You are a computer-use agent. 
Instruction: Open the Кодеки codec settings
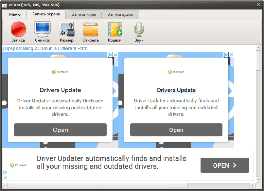(115, 32)
